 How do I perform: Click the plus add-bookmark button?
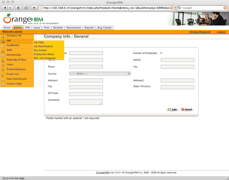34,8
